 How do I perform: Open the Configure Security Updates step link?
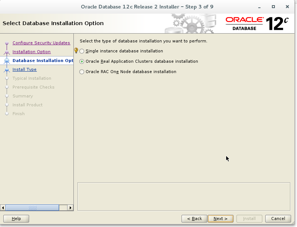(x=41, y=43)
